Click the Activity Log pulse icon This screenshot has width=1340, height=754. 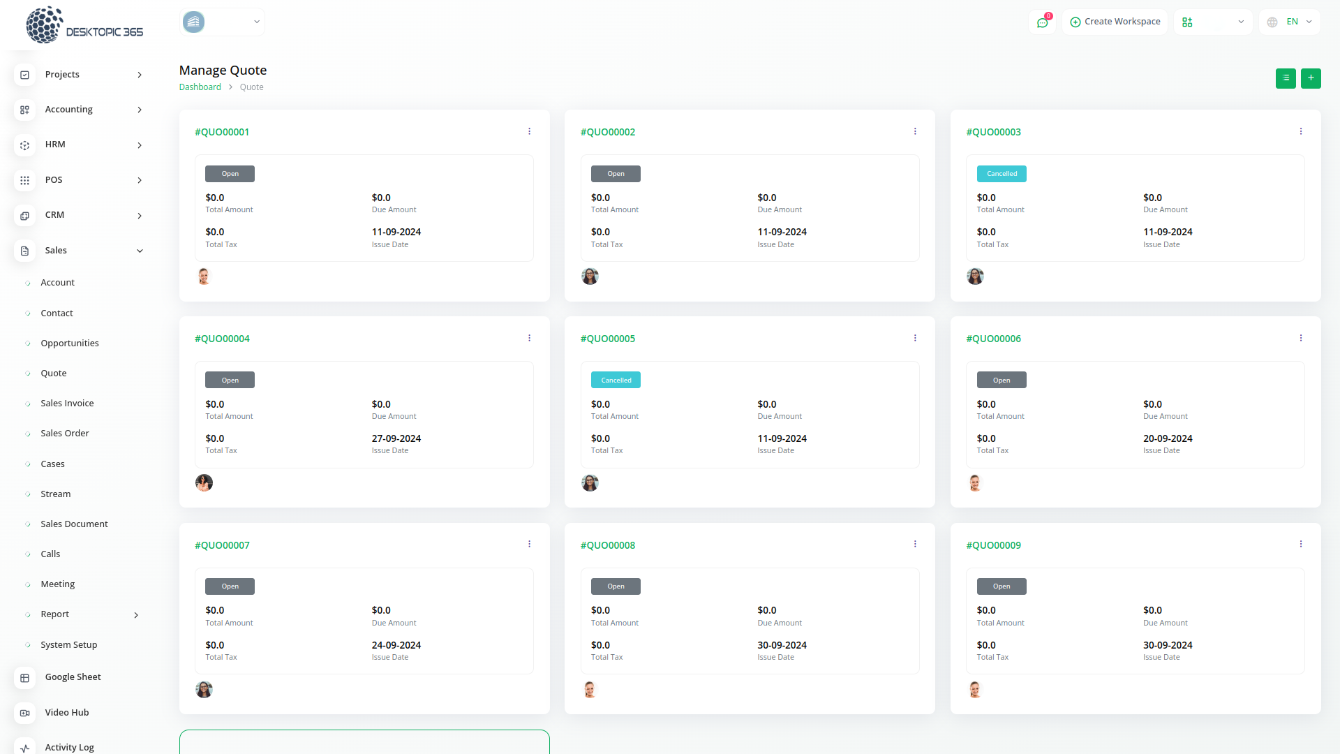click(x=24, y=747)
